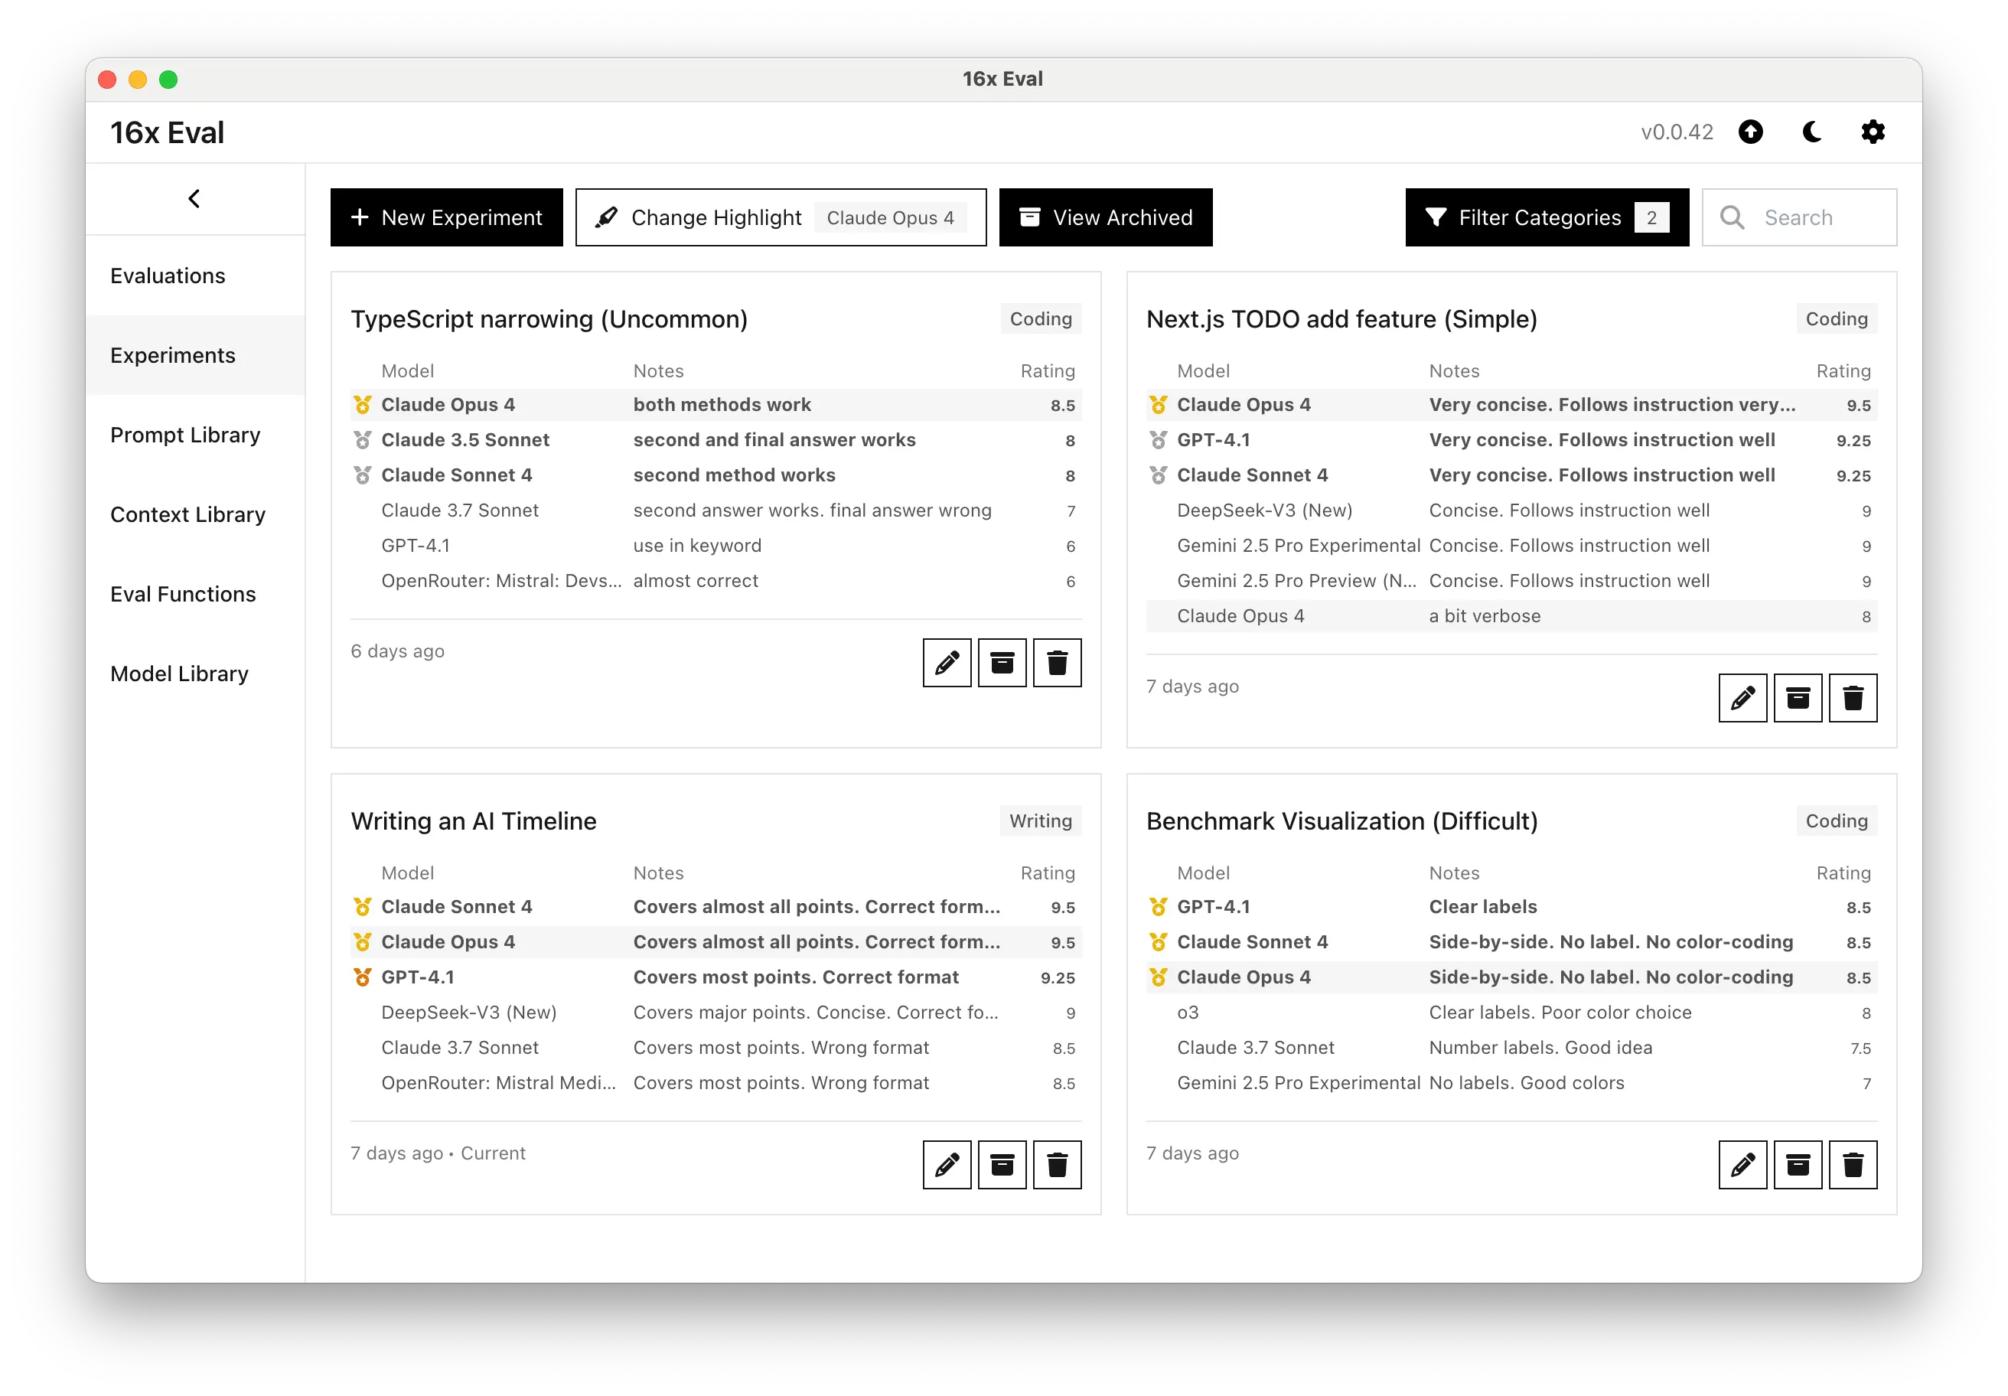Screen dimensions: 2008x1396
Task: Click the Coding tag on Next.js TODO card
Action: click(x=1837, y=318)
